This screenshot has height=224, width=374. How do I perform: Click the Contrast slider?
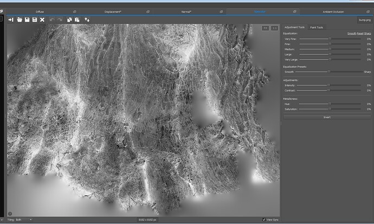(328, 91)
